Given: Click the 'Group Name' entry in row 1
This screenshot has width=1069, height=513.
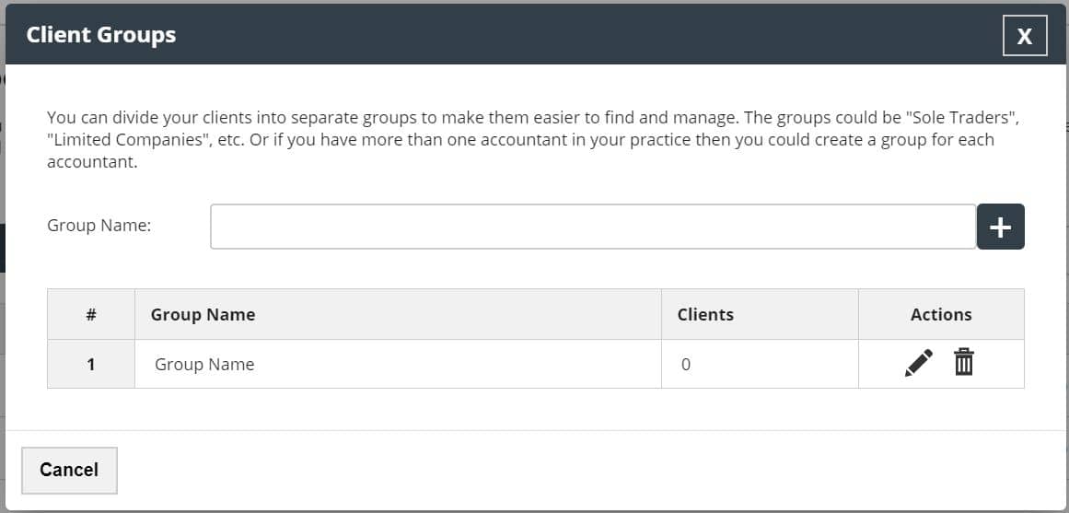Looking at the screenshot, I should (x=204, y=364).
